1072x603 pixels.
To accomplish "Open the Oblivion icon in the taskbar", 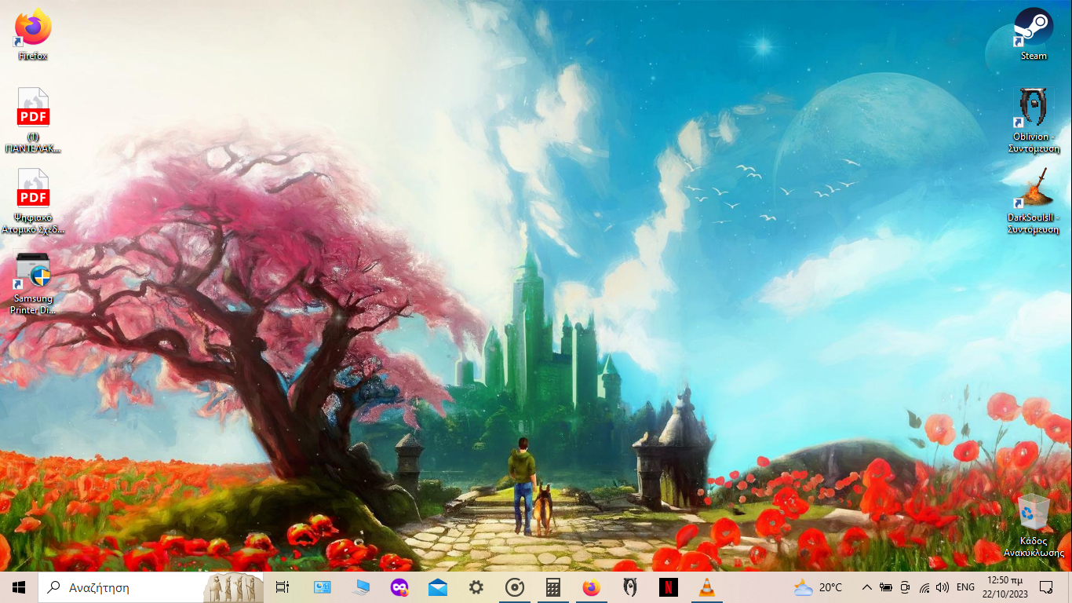I will point(629,587).
